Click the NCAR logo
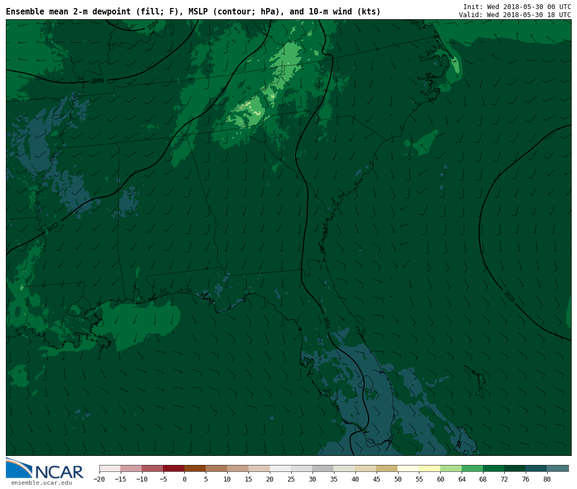This screenshot has height=489, width=577. click(x=44, y=468)
